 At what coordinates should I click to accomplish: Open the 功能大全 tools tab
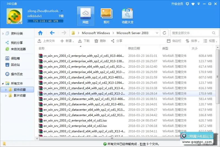pyautogui.click(x=127, y=16)
